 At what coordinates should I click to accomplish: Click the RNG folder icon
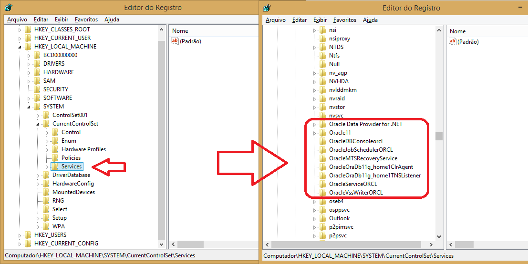(46, 201)
